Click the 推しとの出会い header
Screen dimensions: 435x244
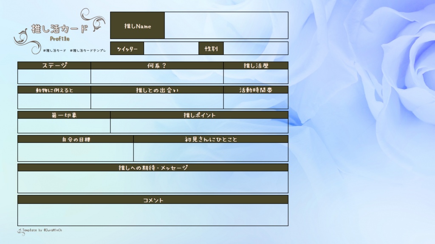[157, 90]
